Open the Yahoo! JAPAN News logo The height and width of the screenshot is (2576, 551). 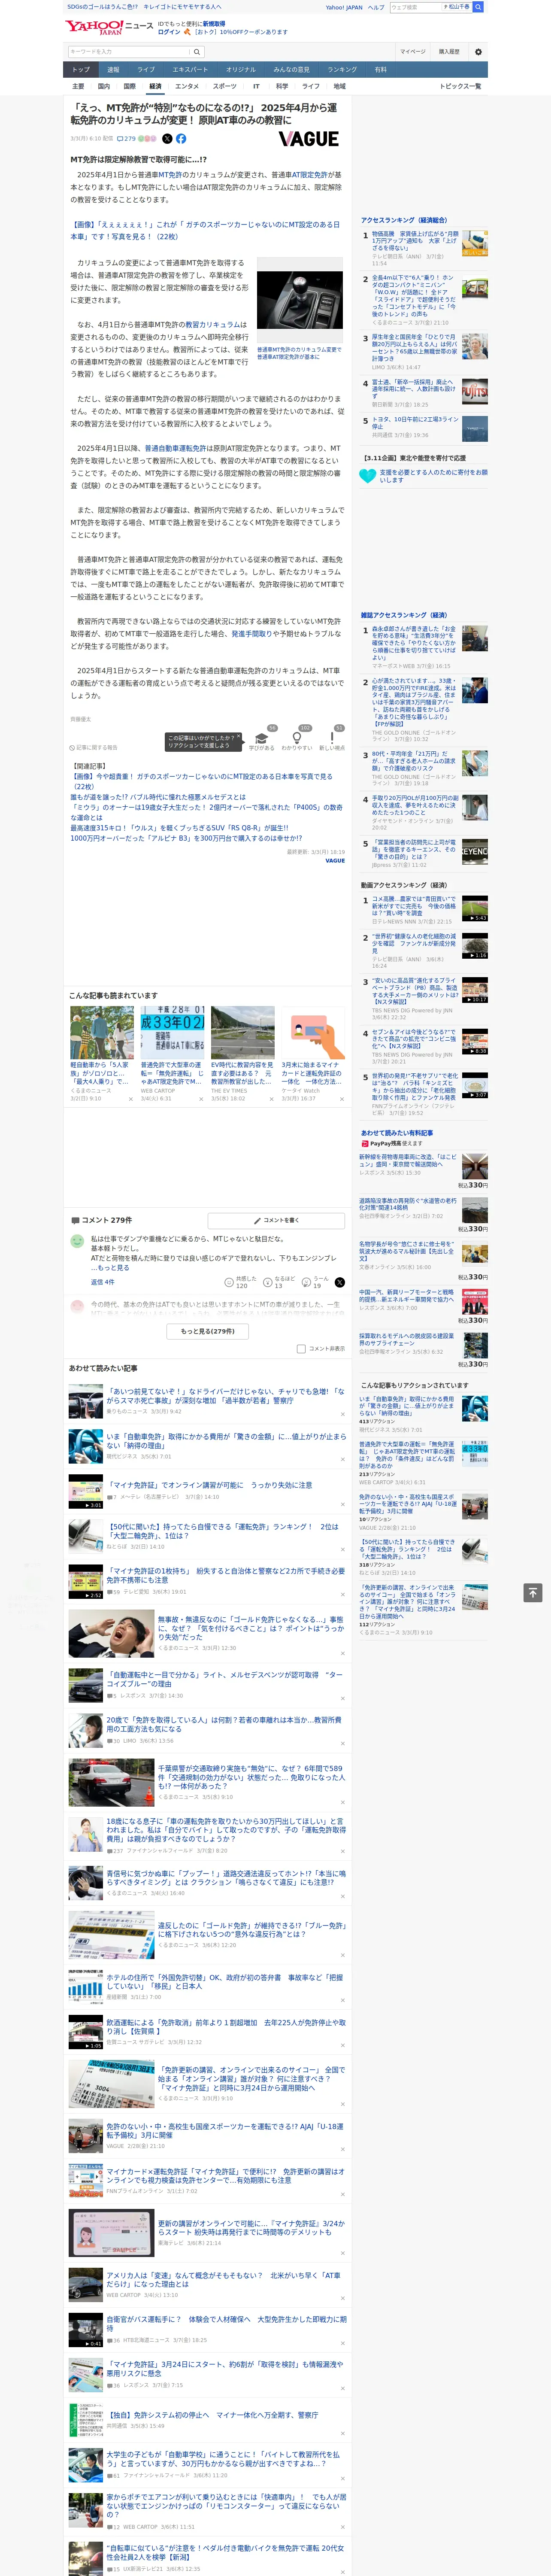pyautogui.click(x=109, y=27)
